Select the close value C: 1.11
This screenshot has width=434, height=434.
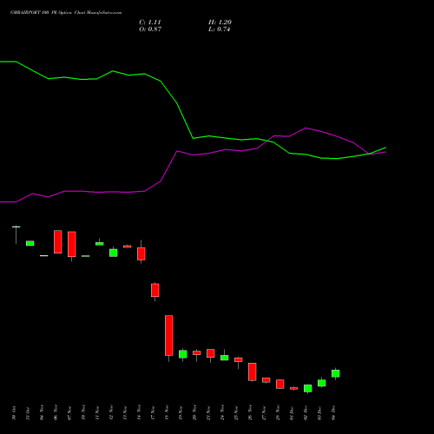150,23
